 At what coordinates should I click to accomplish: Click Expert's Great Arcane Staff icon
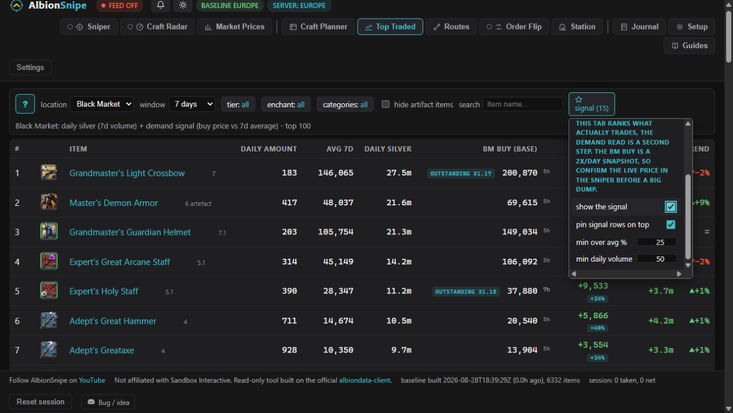[49, 261]
